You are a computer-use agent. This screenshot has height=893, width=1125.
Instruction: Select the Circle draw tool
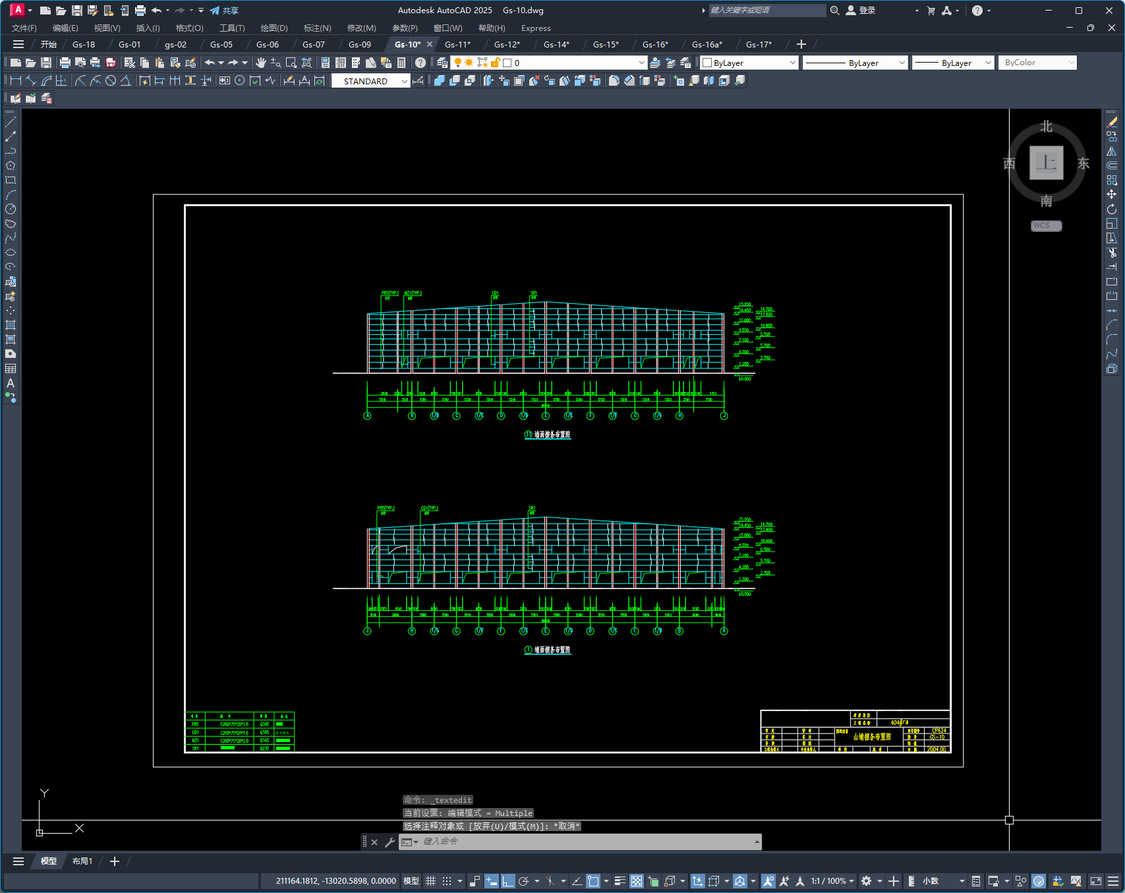point(11,209)
